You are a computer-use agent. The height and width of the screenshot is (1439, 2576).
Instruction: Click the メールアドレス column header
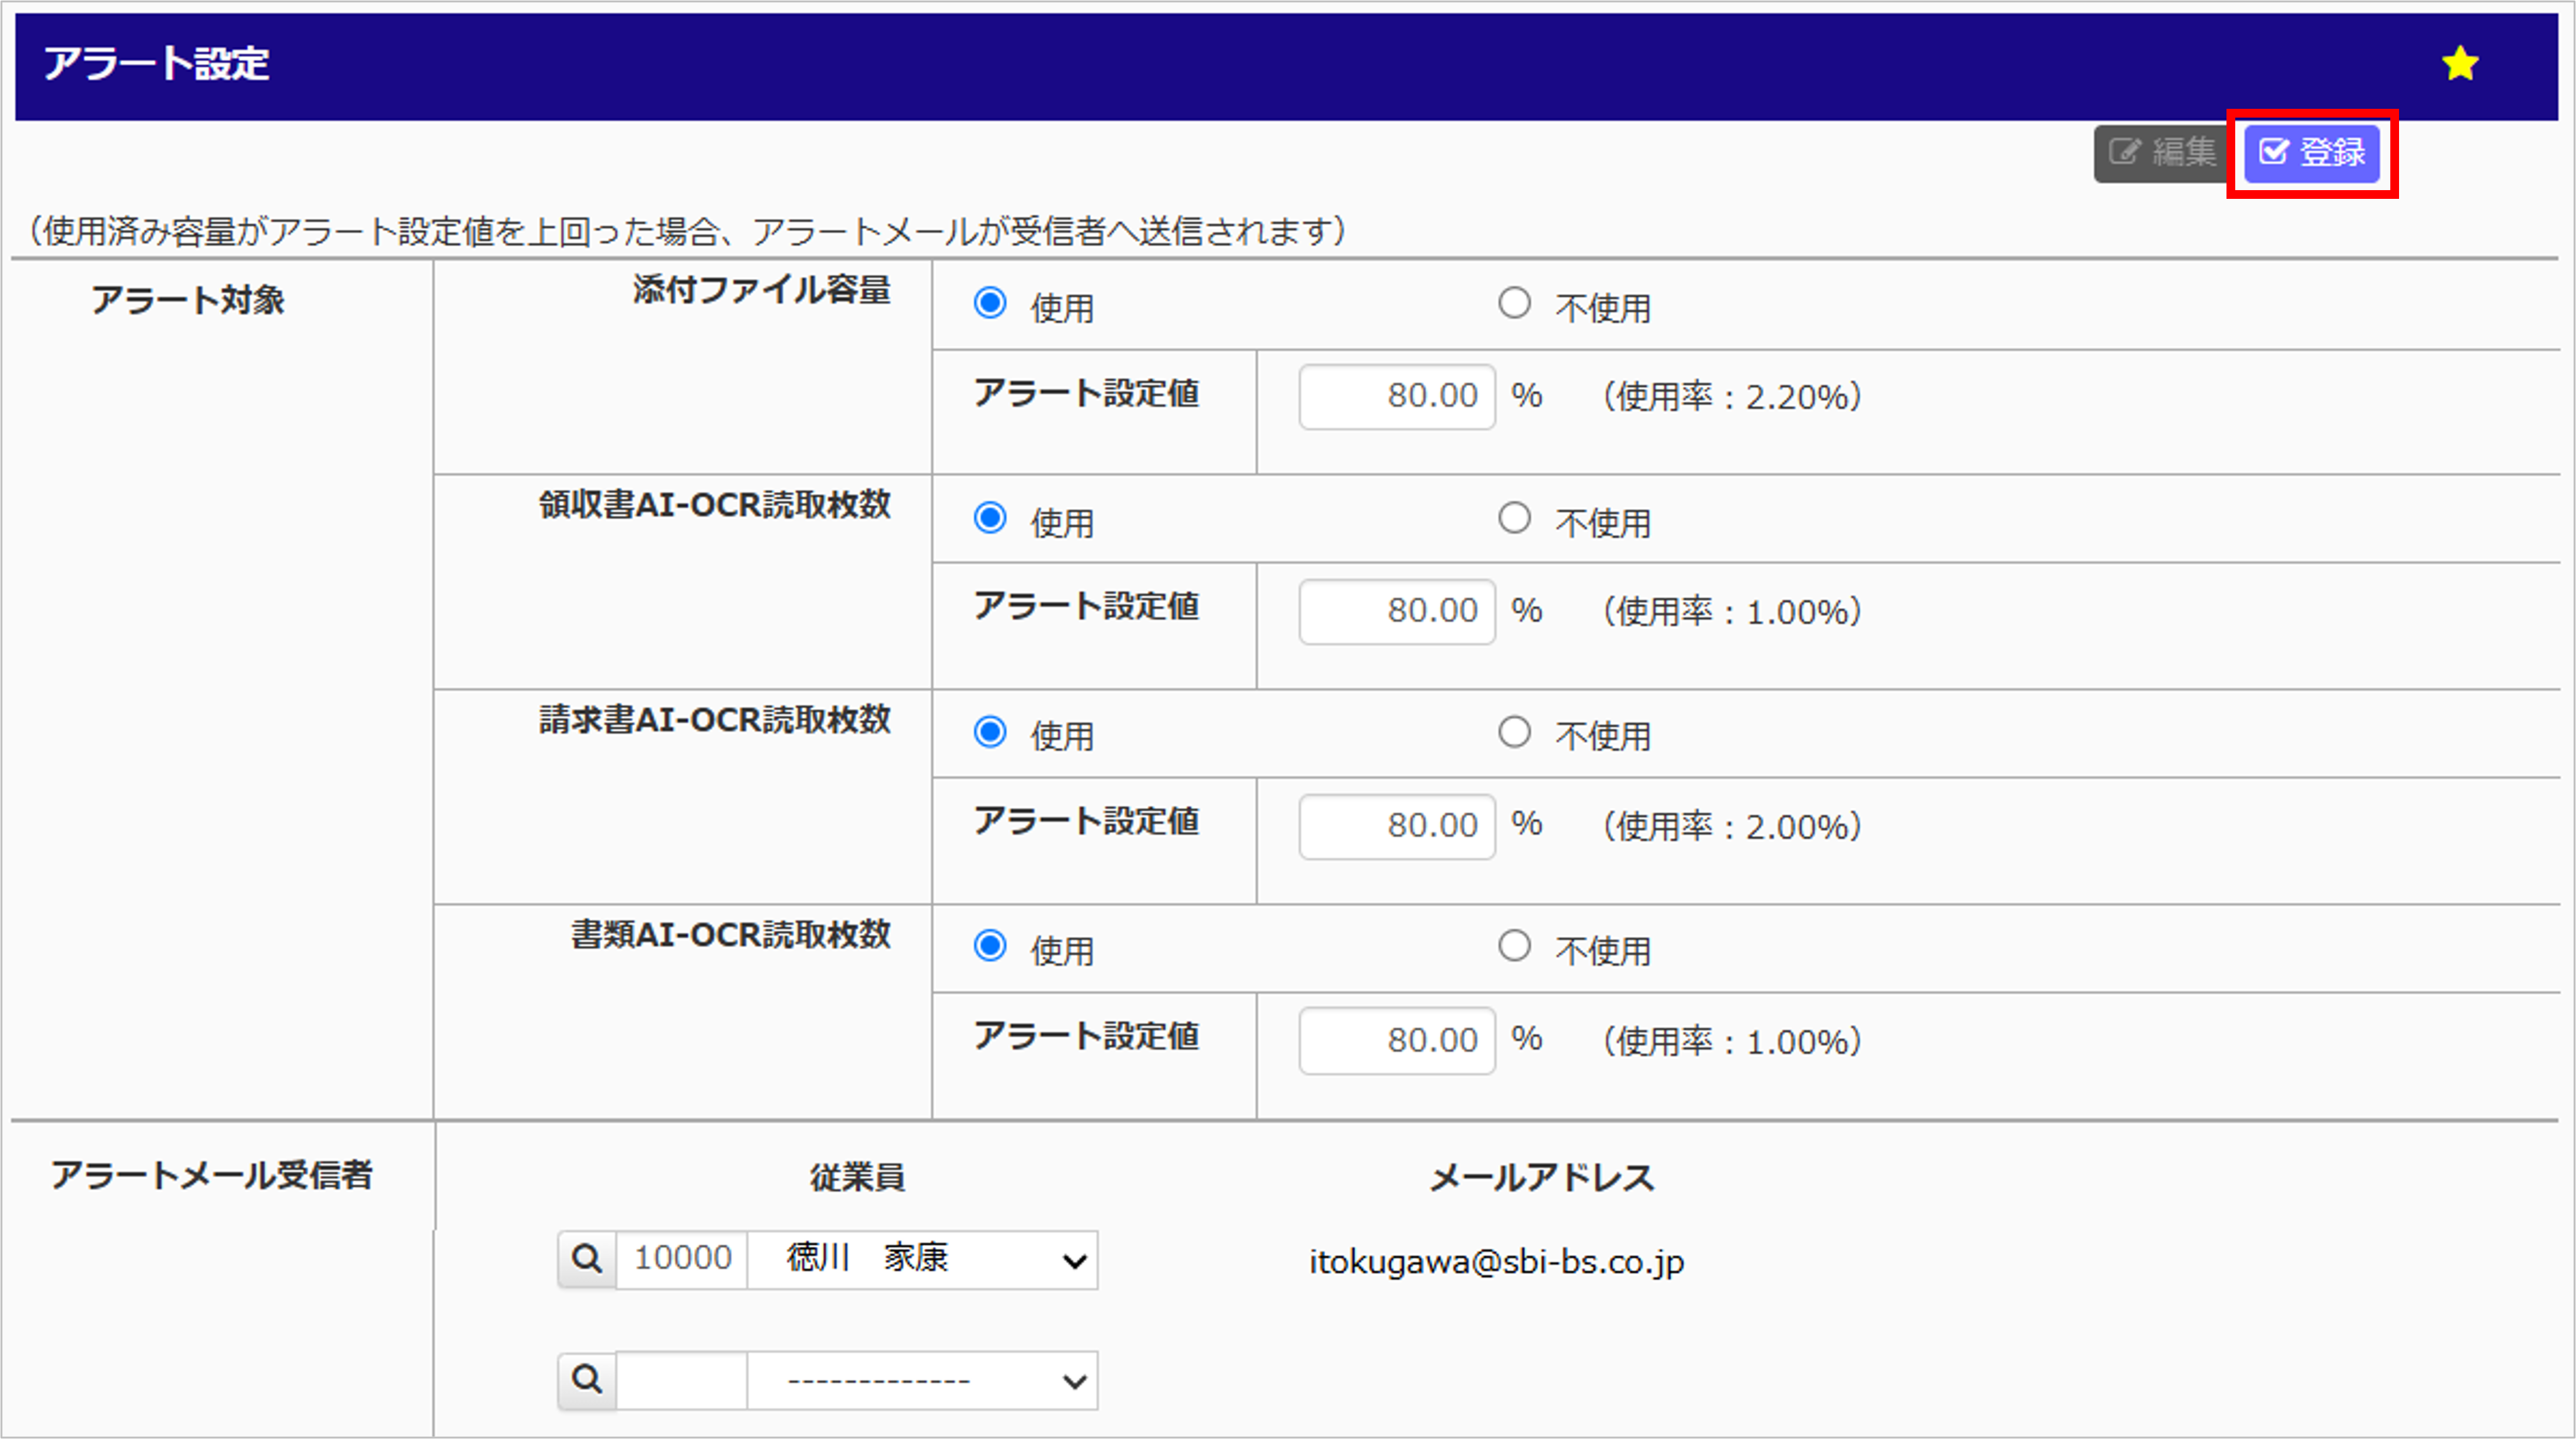1542,1178
